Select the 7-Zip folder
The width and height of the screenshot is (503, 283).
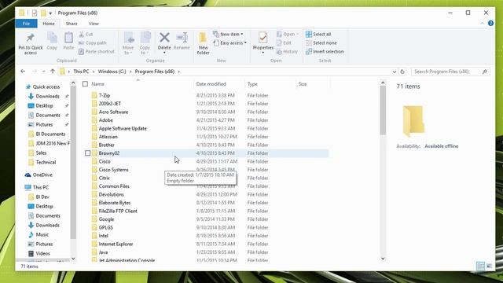coord(105,95)
